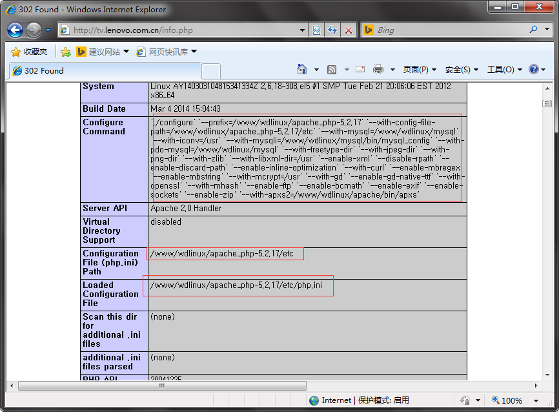
Task: Open the 工具(O) menu
Action: pyautogui.click(x=504, y=70)
